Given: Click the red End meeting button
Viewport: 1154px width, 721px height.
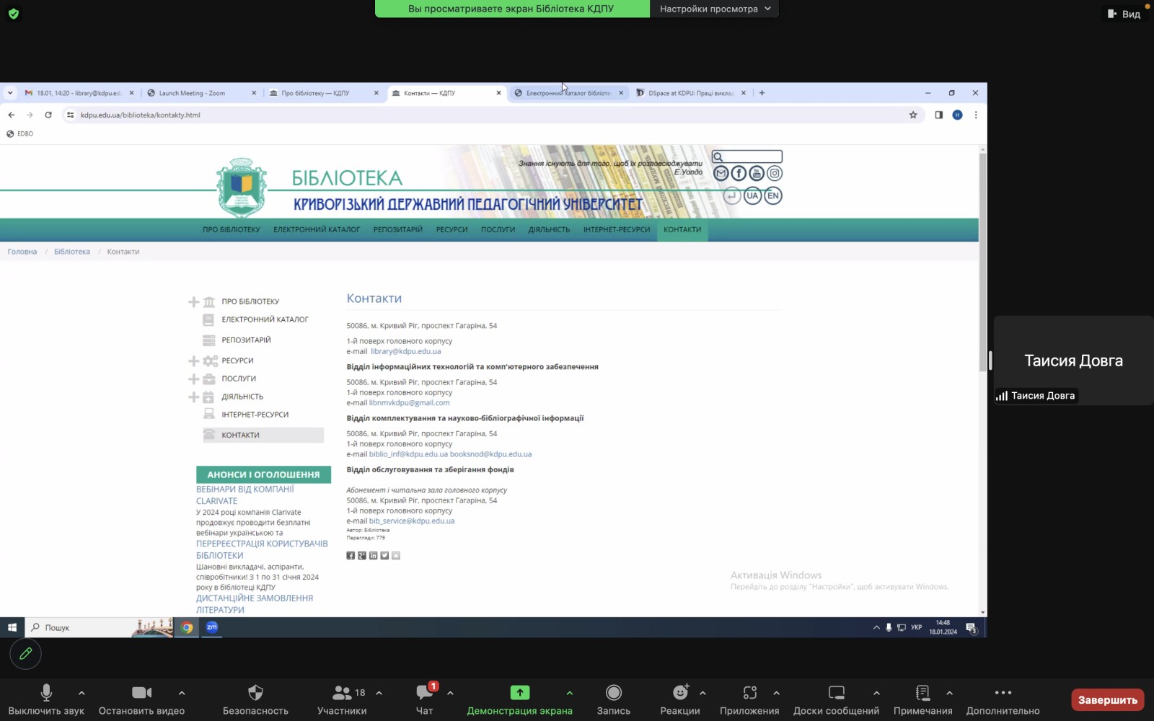Looking at the screenshot, I should point(1108,700).
